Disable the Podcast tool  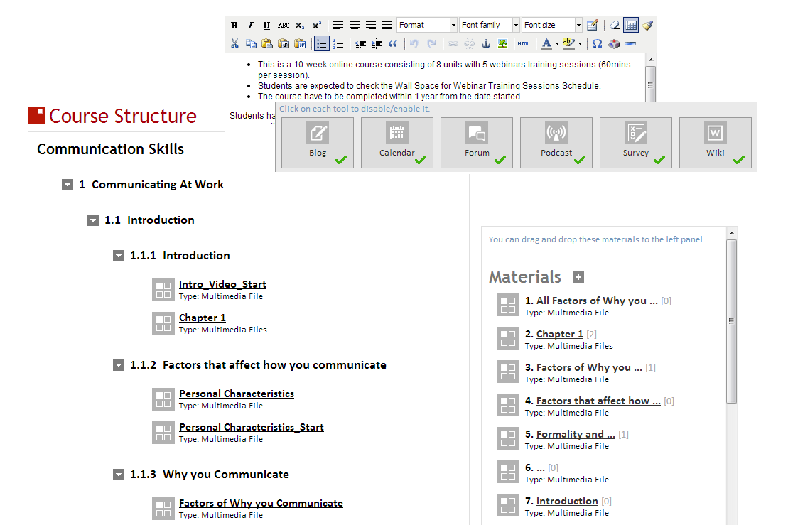click(556, 143)
